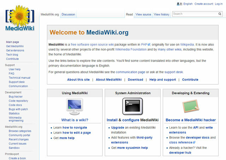
Task: Open the Sandbox sidebar link
Action: [14, 148]
